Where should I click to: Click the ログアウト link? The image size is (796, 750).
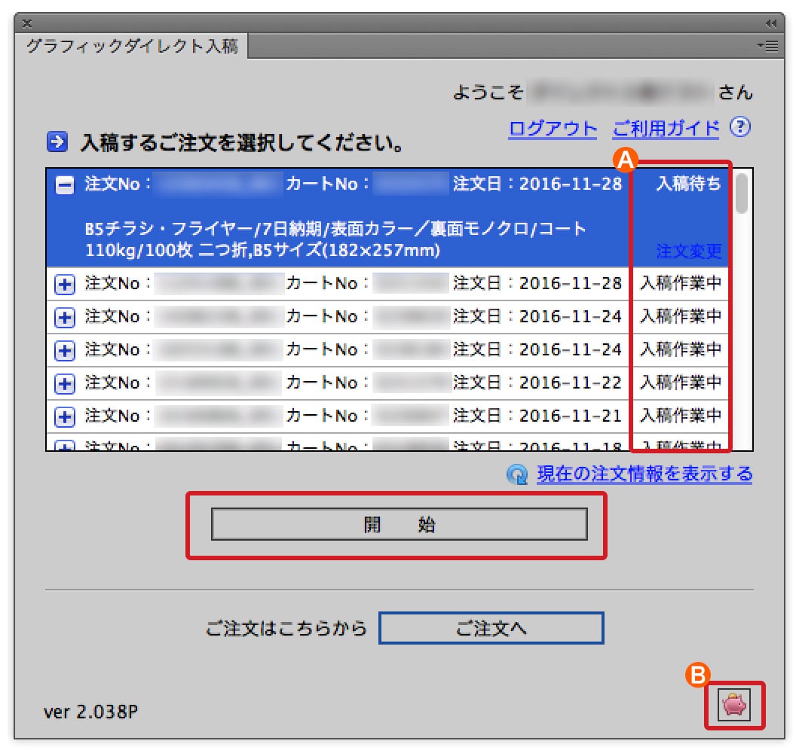(x=553, y=128)
